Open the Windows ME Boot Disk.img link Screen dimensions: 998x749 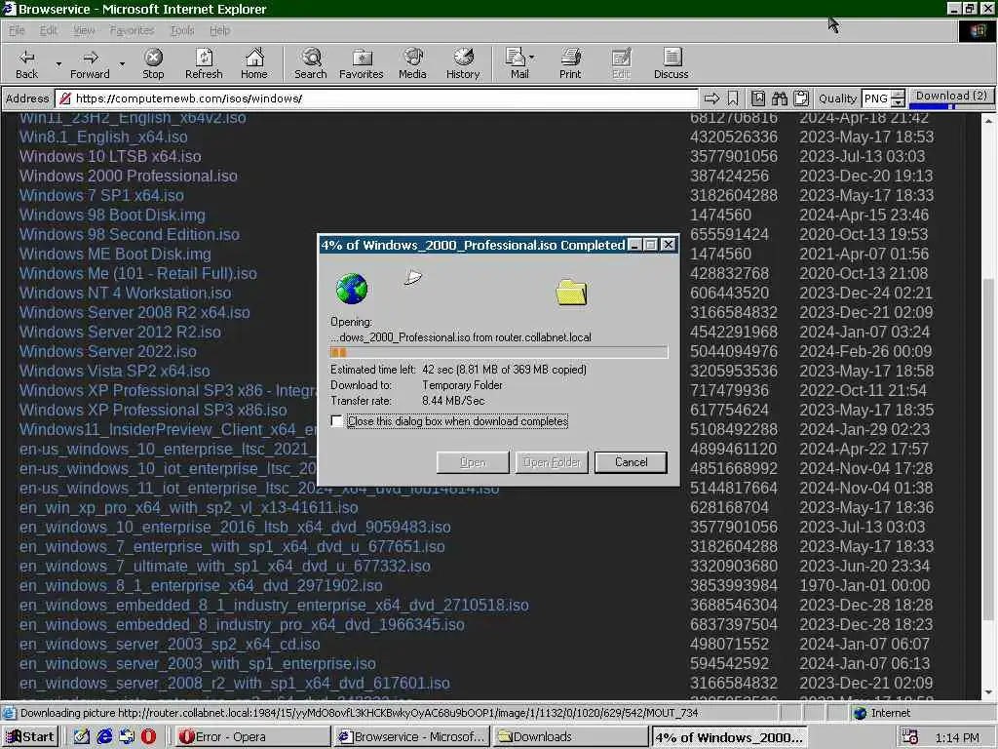coord(115,255)
